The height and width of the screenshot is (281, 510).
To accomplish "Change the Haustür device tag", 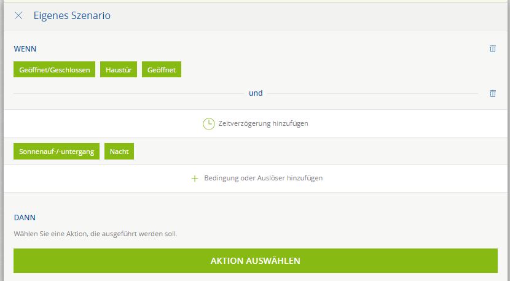I will (119, 70).
